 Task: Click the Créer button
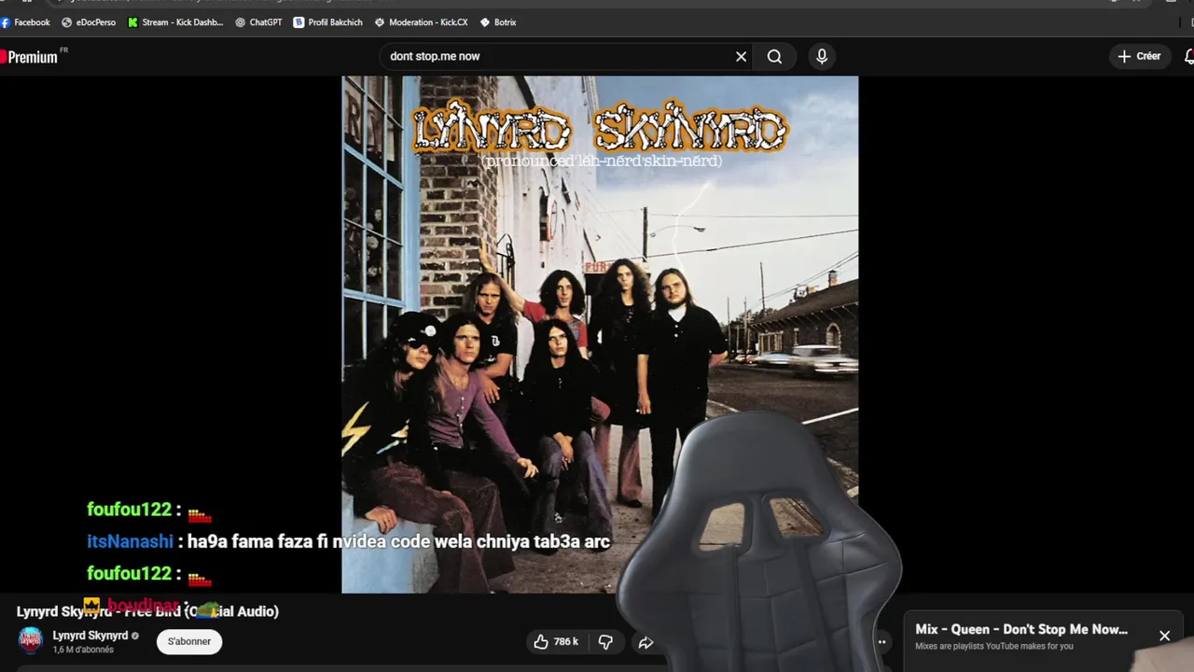[1139, 56]
